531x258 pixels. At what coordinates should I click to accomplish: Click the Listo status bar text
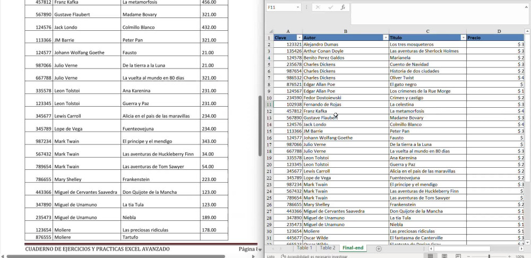click(271, 256)
